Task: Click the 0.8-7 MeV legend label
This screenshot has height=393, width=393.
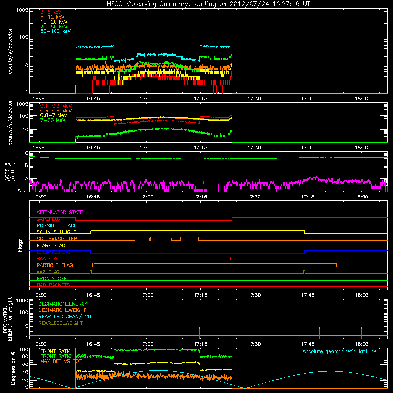Action: click(x=54, y=115)
